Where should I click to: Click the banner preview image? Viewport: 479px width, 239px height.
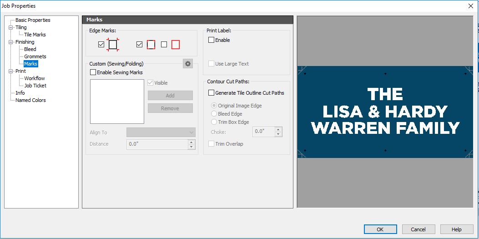[385, 112]
